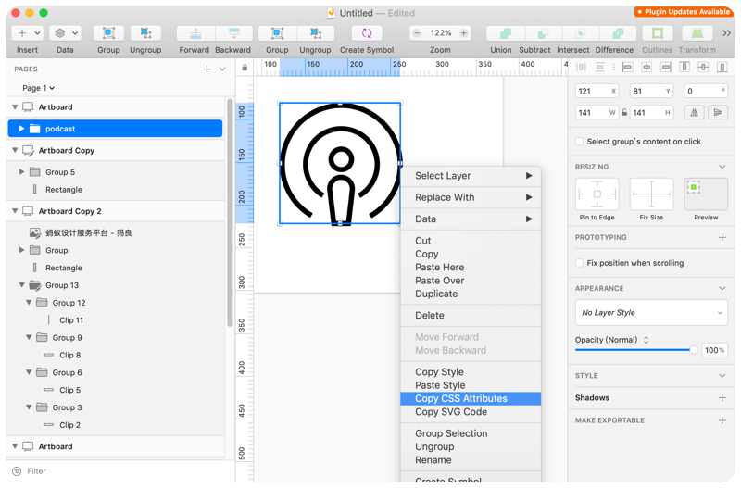Click the Difference boolean icon
Image resolution: width=741 pixels, height=488 pixels.
click(618, 33)
